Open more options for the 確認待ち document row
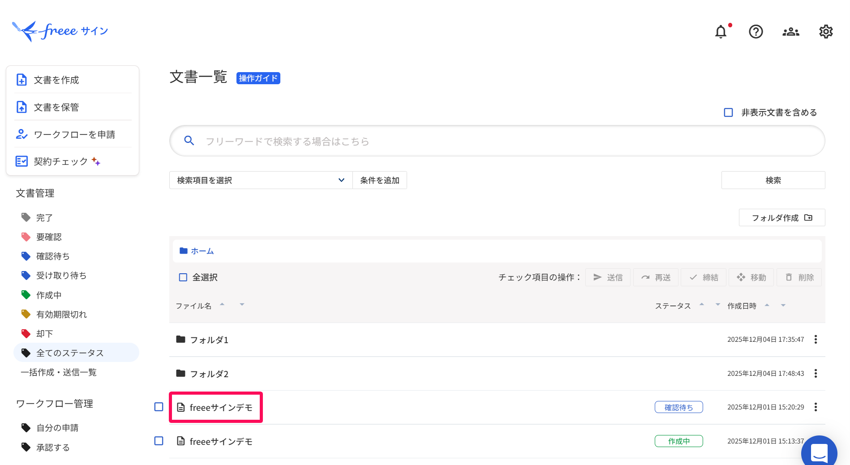The height and width of the screenshot is (465, 850). point(816,407)
